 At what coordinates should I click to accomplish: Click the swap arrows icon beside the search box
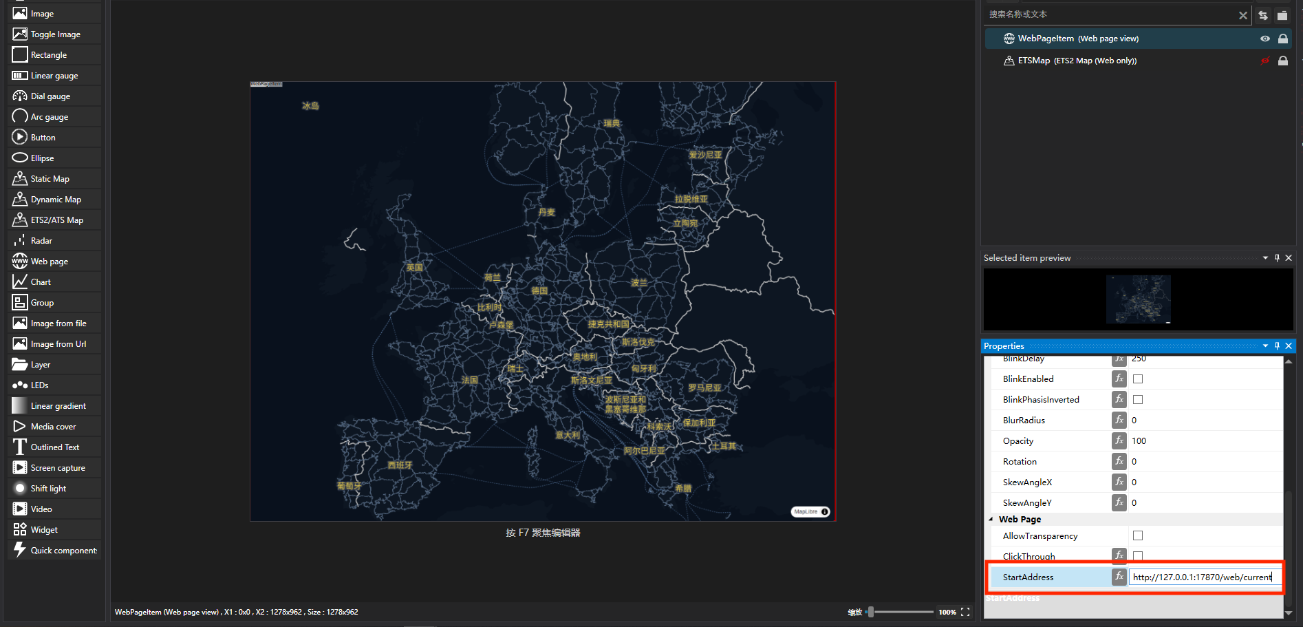click(1263, 15)
